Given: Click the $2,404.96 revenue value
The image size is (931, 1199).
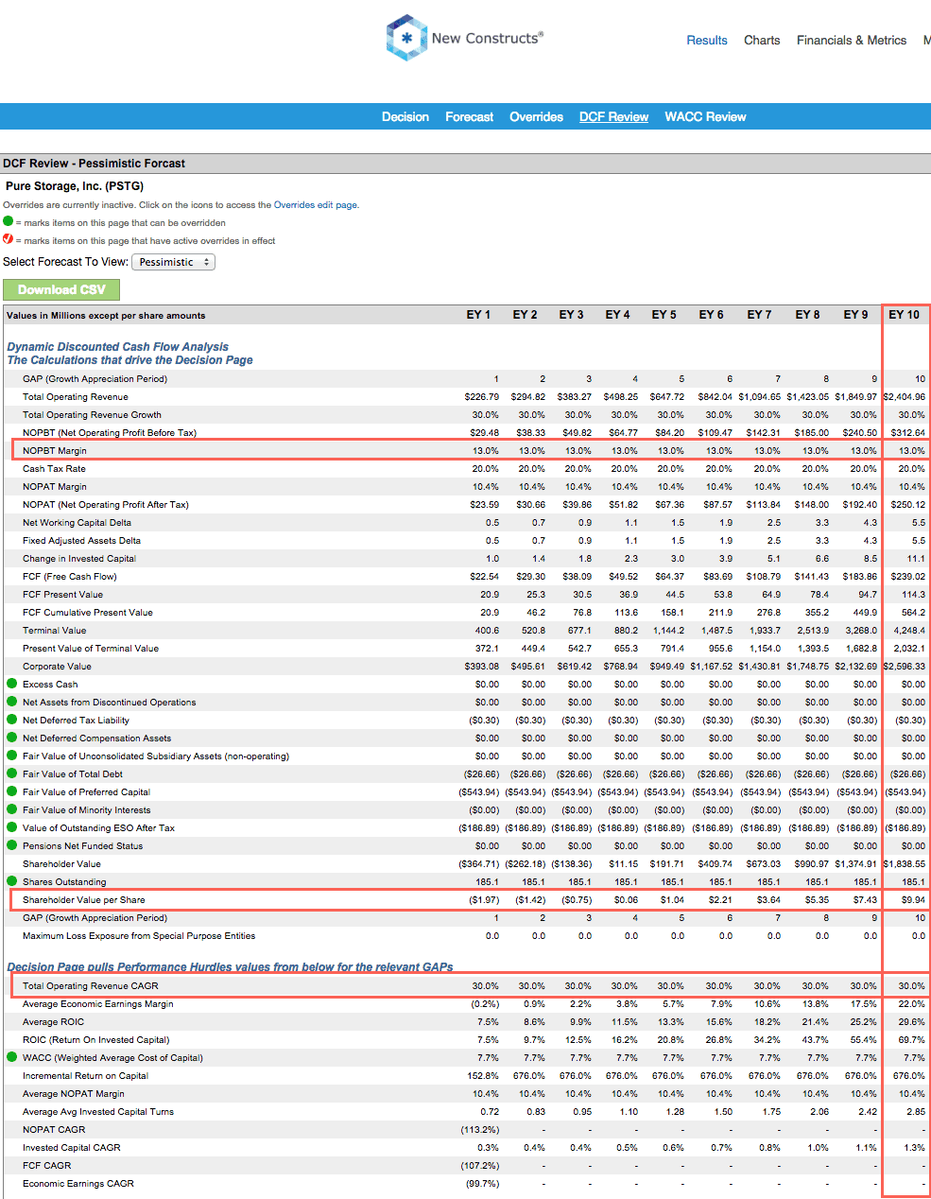Looking at the screenshot, I should (905, 397).
